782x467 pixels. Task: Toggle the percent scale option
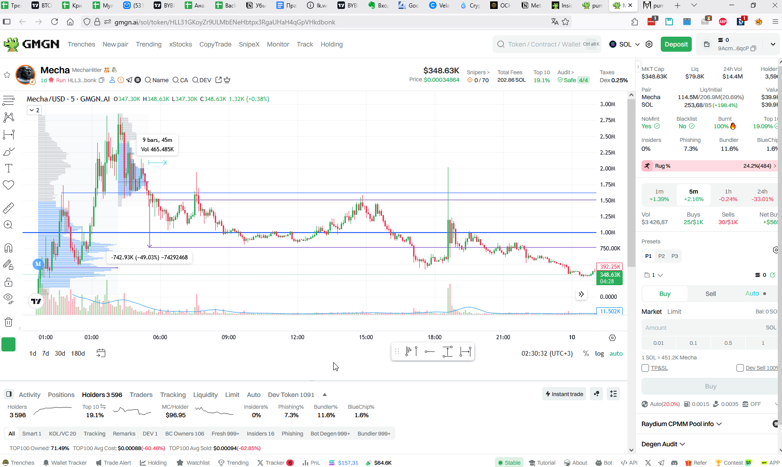pos(586,353)
